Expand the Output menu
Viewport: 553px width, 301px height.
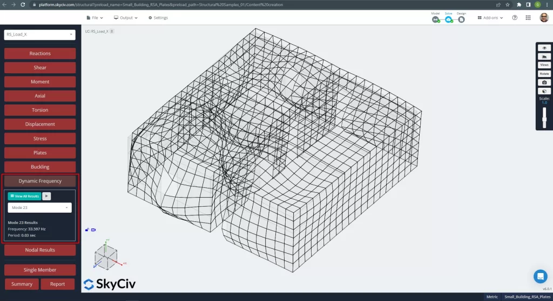(125, 18)
